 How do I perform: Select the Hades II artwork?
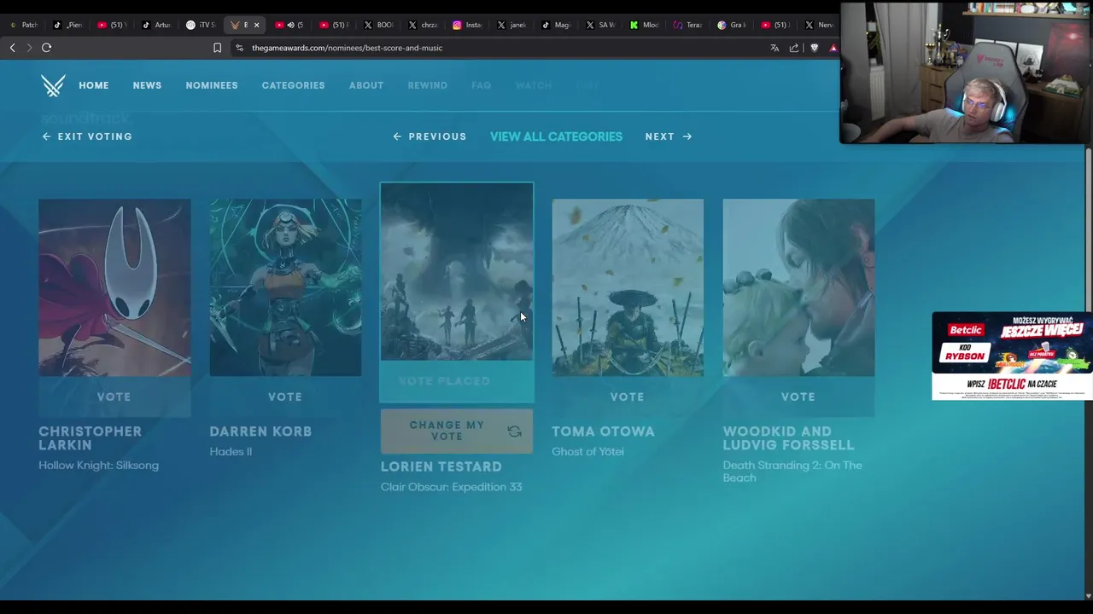[285, 287]
